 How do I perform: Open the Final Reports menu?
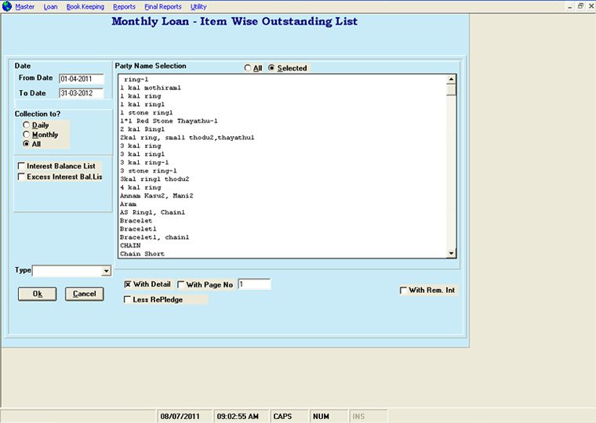[x=162, y=6]
